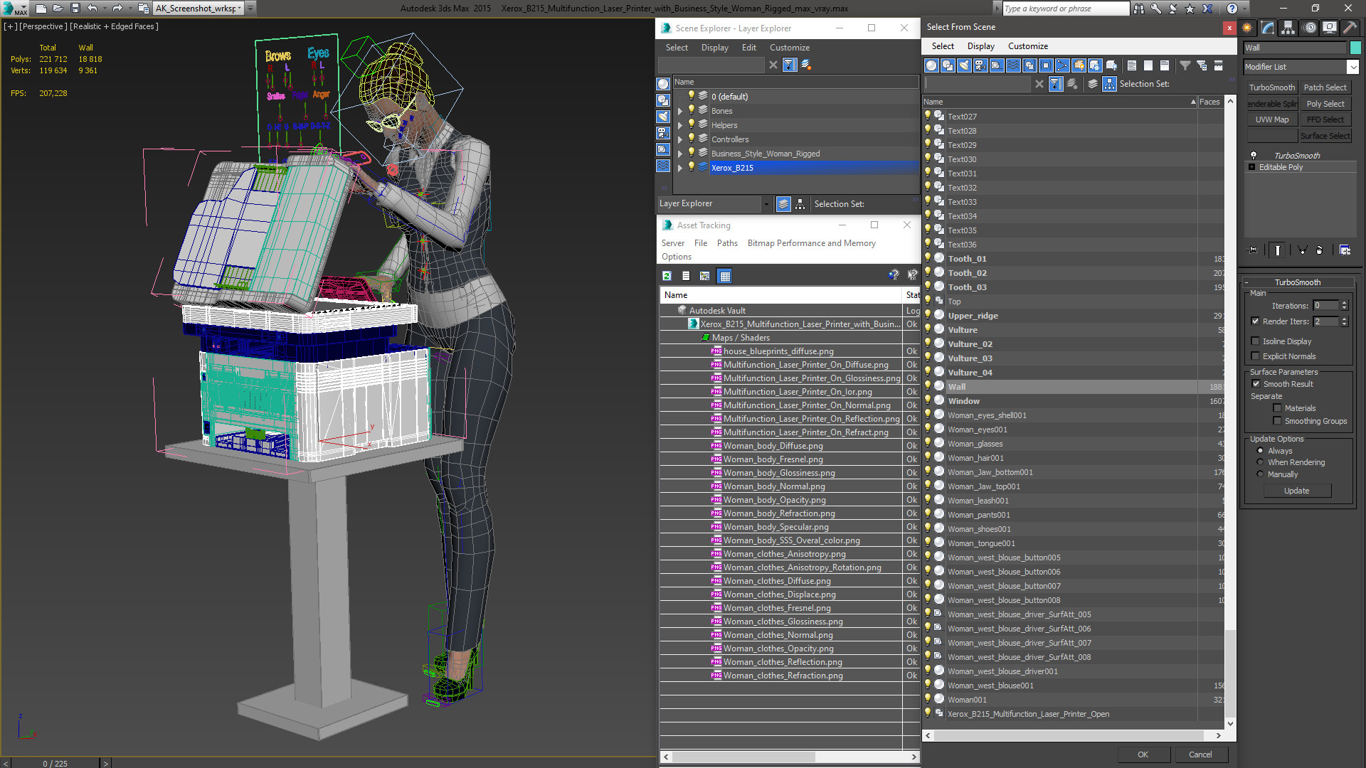Toggle the cameras filter in Select From Scene
The height and width of the screenshot is (768, 1366).
980,65
